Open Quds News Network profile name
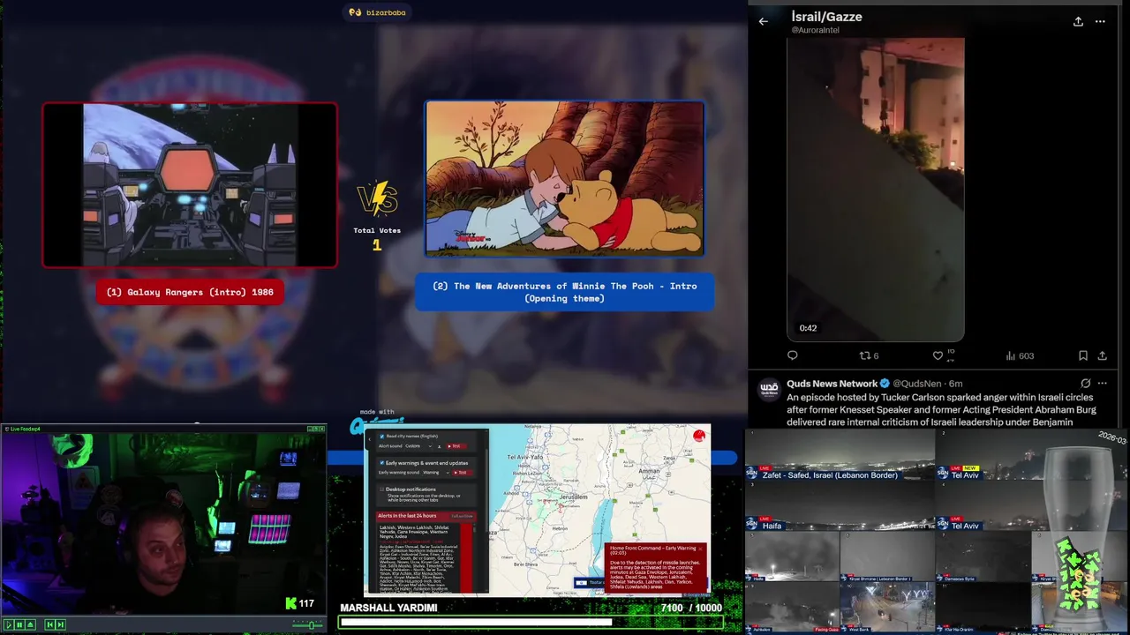This screenshot has width=1130, height=635. point(832,384)
